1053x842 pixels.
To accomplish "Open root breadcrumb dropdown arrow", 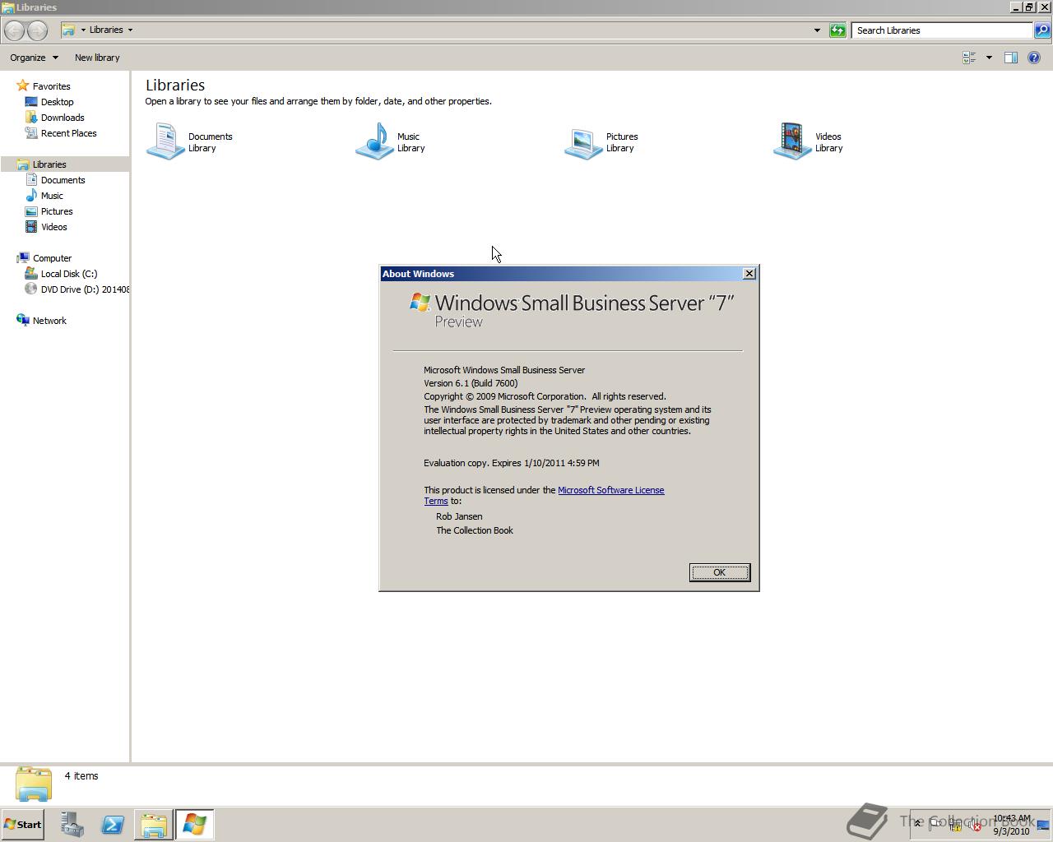I will [83, 30].
